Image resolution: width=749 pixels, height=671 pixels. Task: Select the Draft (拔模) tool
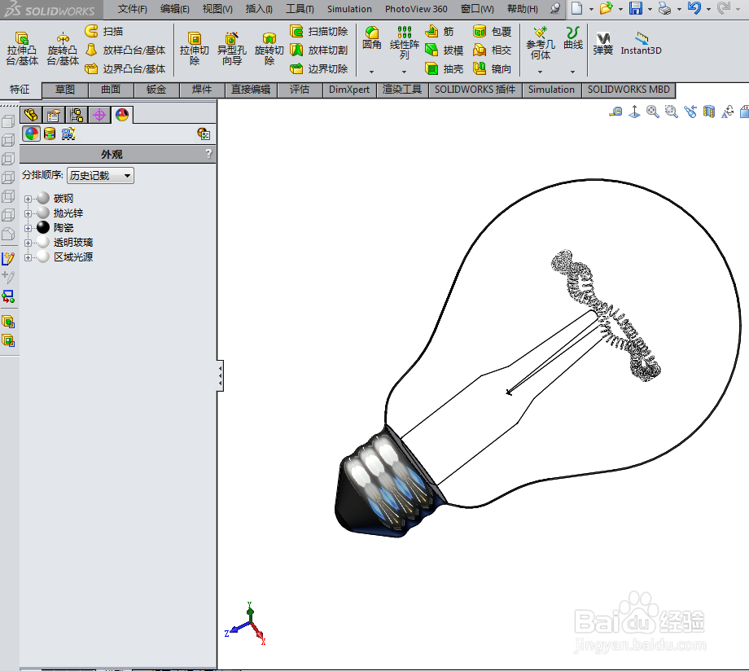(444, 50)
